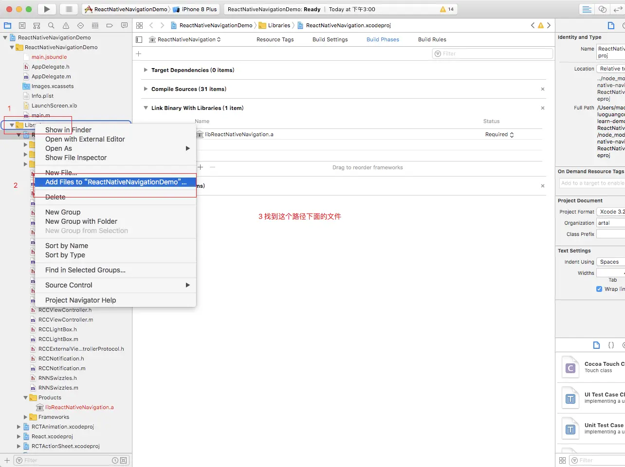Viewport: 625px width, 467px height.
Task: Select the Build Phases tab
Action: [383, 39]
